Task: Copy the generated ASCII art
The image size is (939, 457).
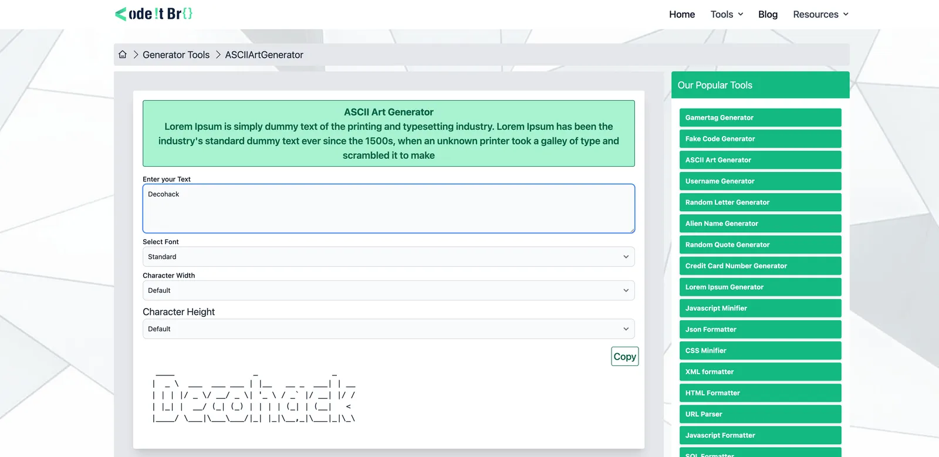Action: pos(624,357)
